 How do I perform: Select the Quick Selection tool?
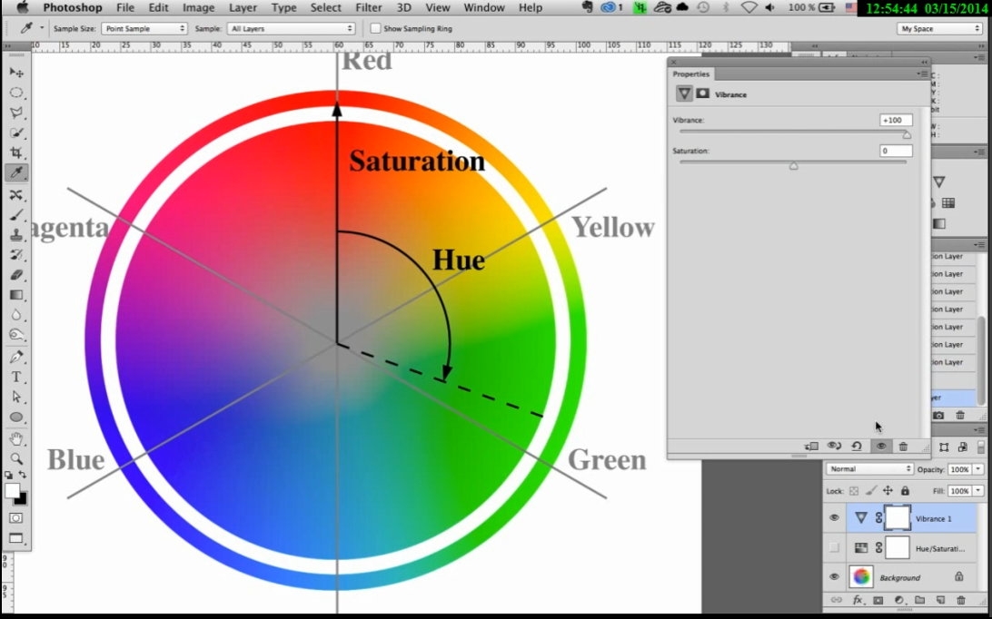point(16,133)
